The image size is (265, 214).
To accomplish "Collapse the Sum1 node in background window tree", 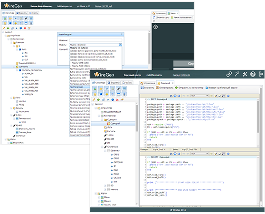I will [x=17, y=49].
